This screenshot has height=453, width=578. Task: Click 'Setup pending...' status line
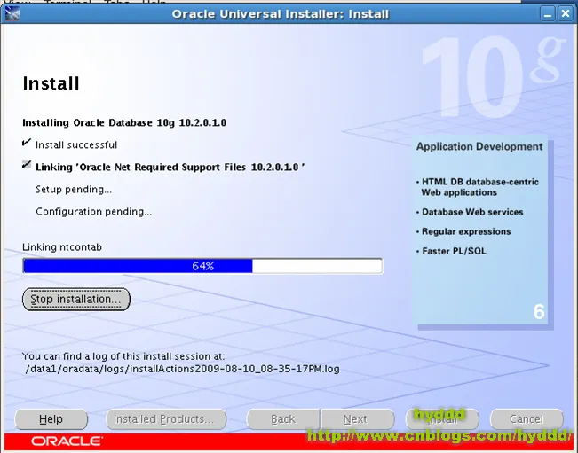(74, 190)
